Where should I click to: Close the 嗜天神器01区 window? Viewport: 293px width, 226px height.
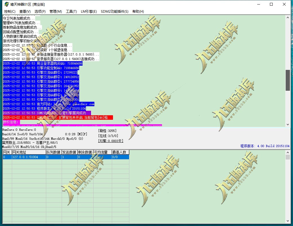(x=284, y=4)
